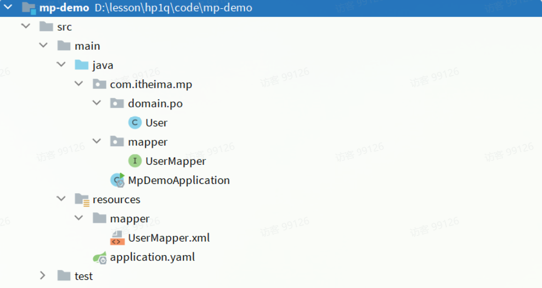Collapse the resources folder
The image size is (542, 288).
(61, 199)
